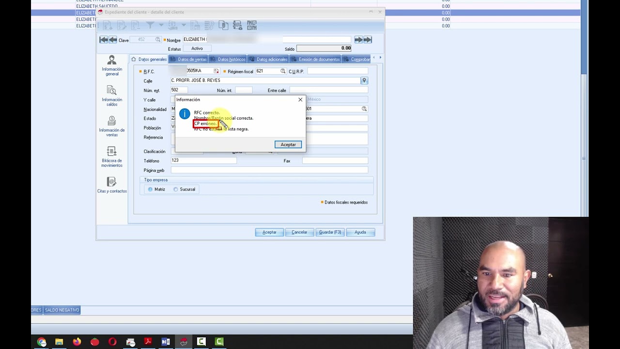This screenshot has height=349, width=620.
Task: Open Bitácora de movimientos sidebar section
Action: pos(112,157)
